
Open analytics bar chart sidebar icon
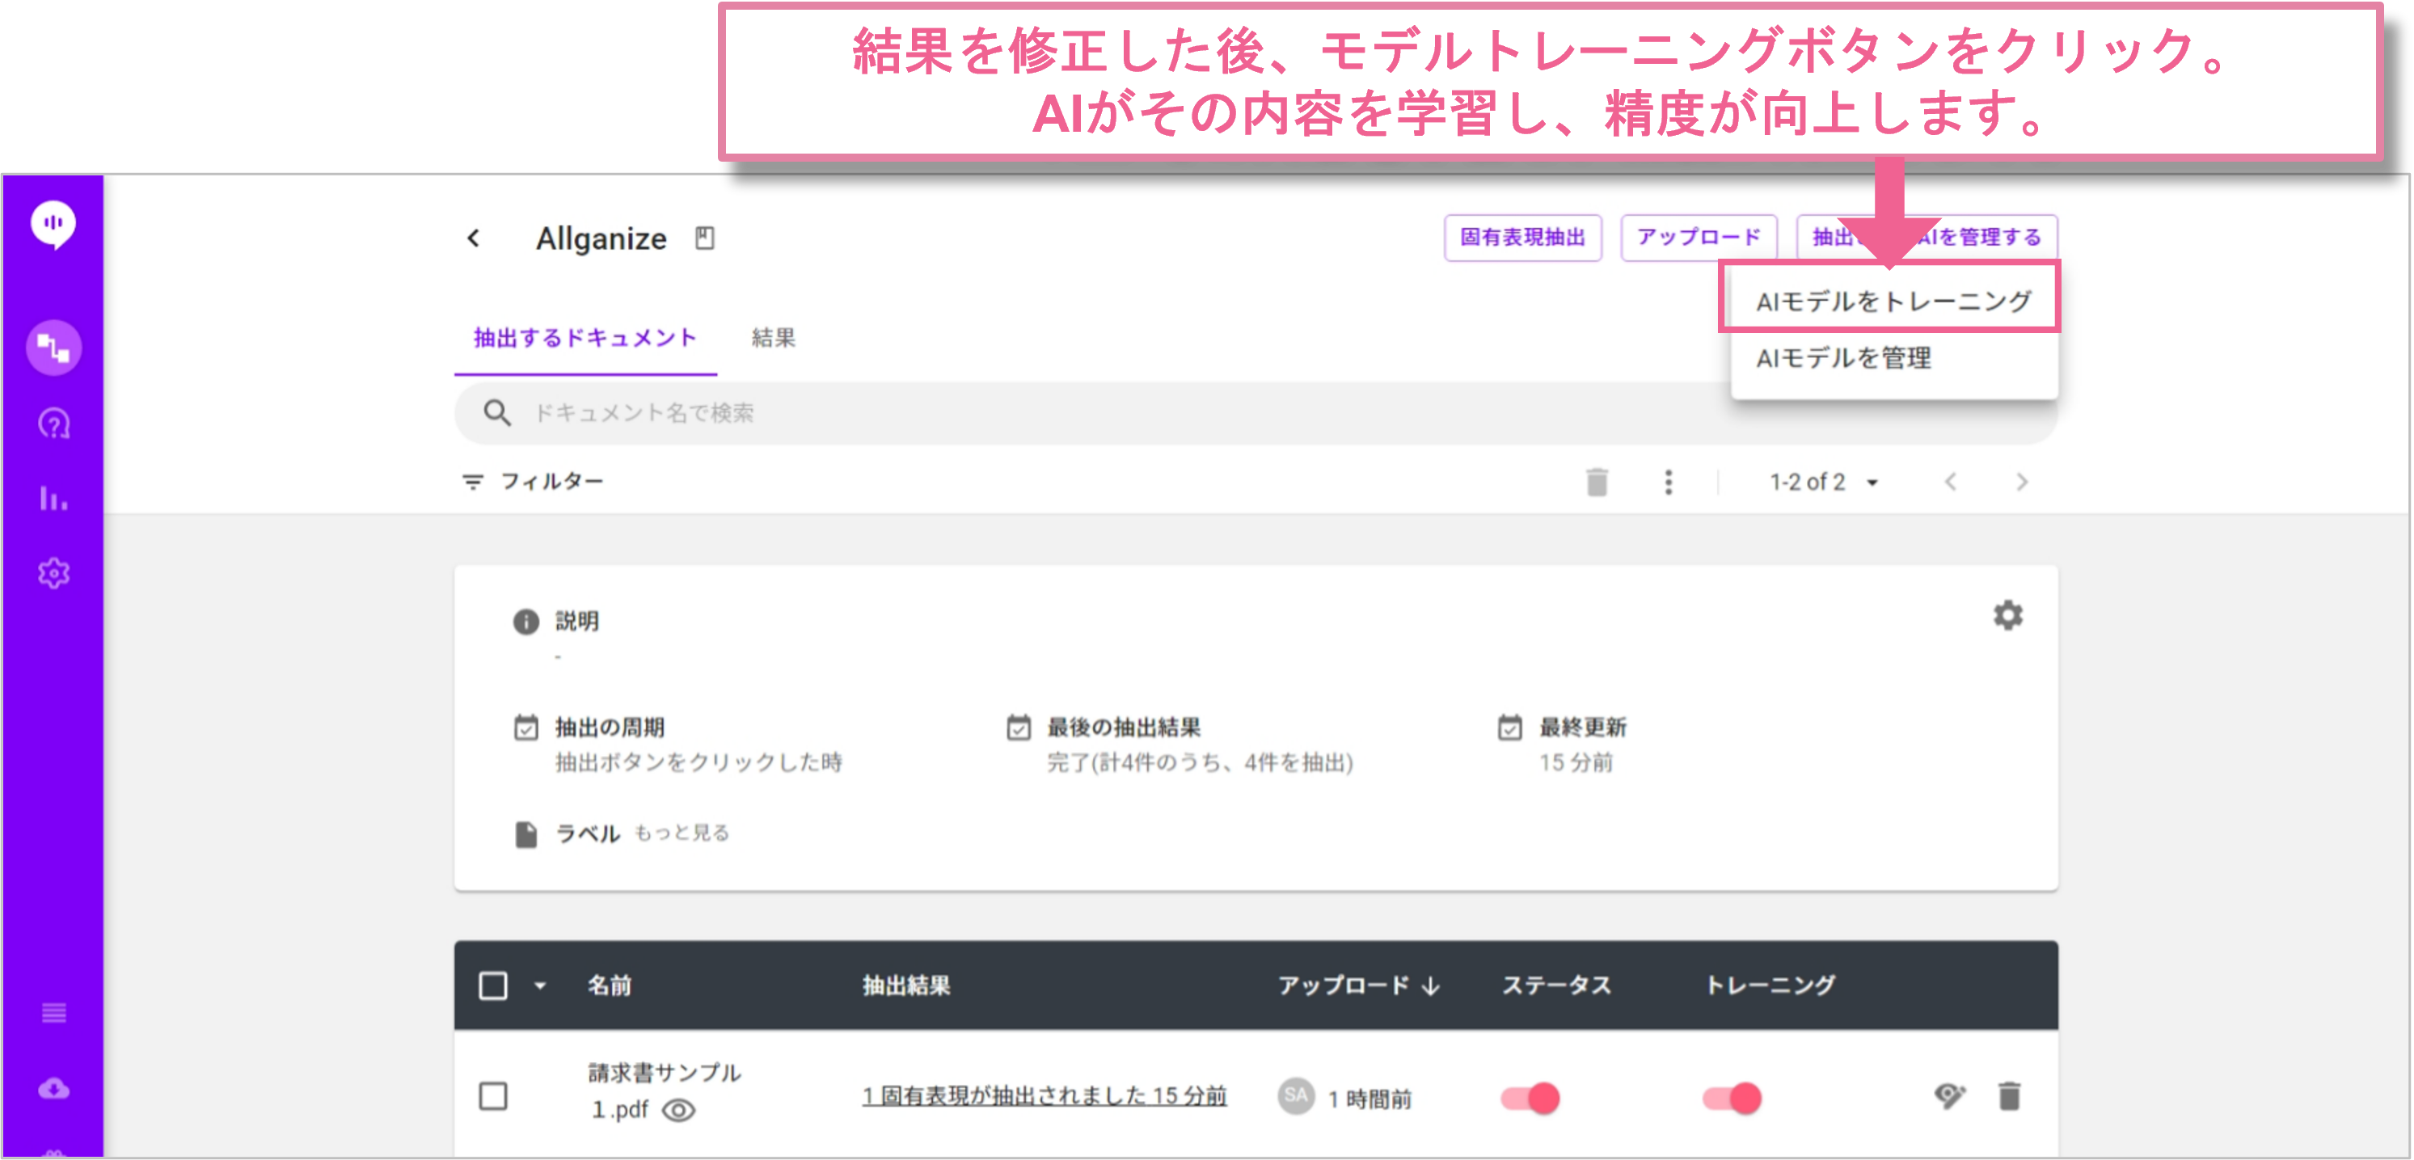tap(53, 497)
